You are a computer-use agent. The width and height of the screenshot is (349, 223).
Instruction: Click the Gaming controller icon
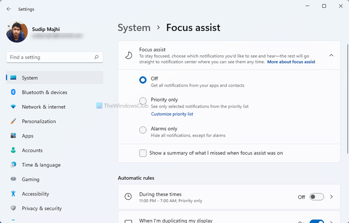[13, 179]
